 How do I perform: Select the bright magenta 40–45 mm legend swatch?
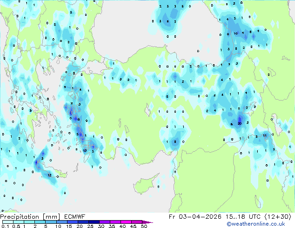pyautogui.click(x=126, y=222)
